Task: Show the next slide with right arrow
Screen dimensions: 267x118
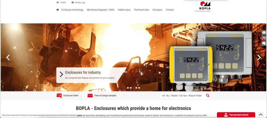Action: coord(259,57)
